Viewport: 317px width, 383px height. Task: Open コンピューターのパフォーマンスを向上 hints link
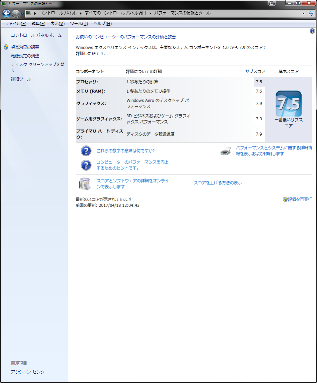point(132,165)
